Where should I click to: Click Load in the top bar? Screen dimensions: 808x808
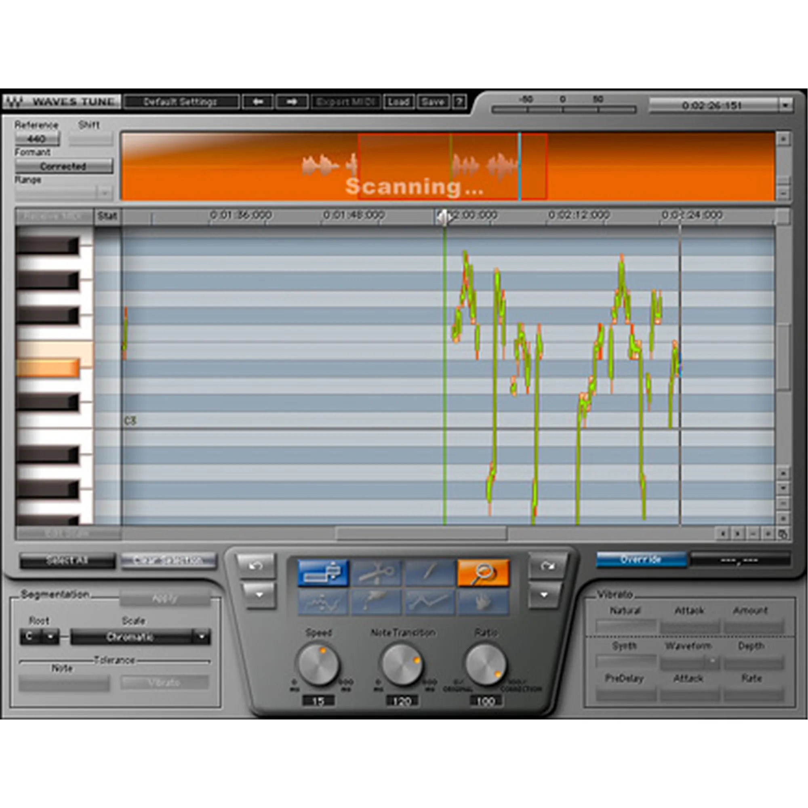coord(398,102)
